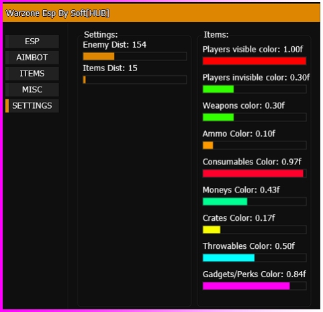Click 'Moneys Color: 0.43f' label
The height and width of the screenshot is (312, 323).
pos(241,190)
